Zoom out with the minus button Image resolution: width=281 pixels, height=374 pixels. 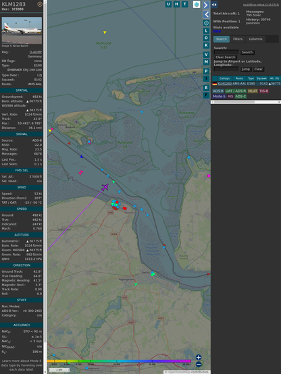[x=199, y=365]
